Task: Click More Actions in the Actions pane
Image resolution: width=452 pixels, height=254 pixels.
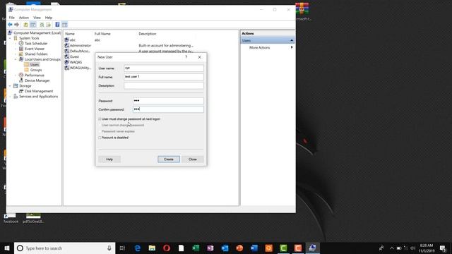Action: (259, 47)
